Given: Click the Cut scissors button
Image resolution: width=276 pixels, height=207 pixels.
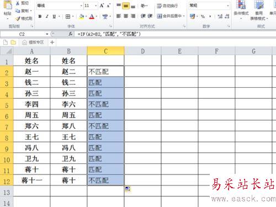Looking at the screenshot, I should point(23,3).
